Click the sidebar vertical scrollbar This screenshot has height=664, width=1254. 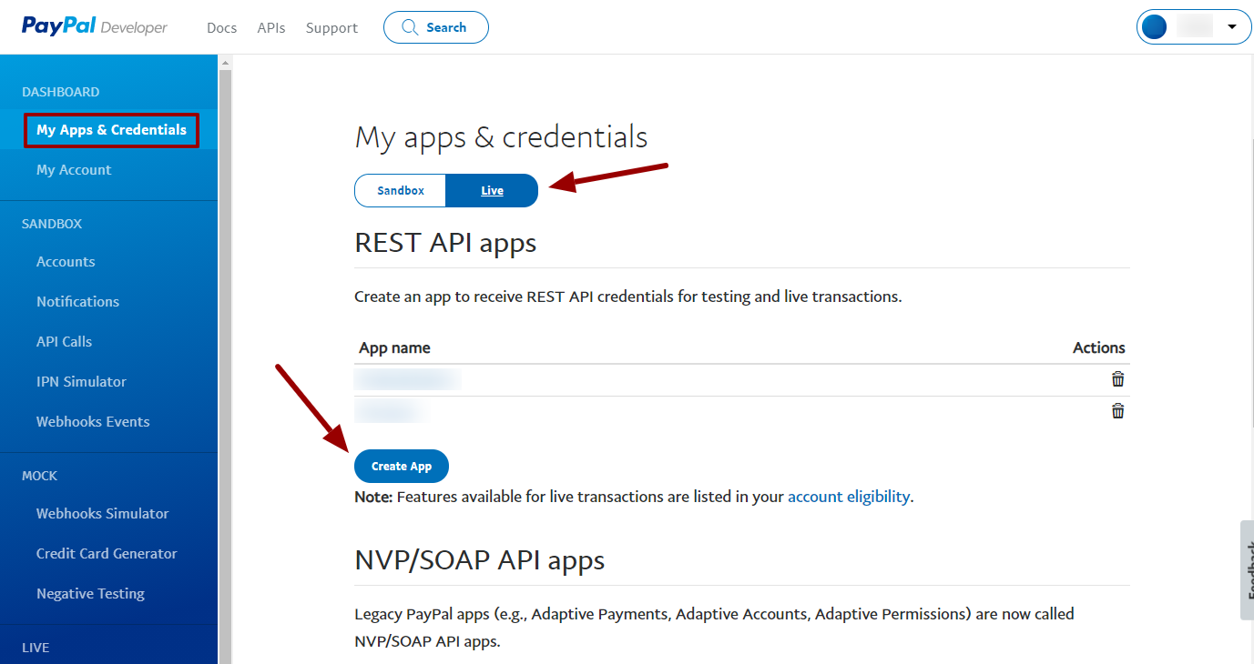pyautogui.click(x=225, y=366)
